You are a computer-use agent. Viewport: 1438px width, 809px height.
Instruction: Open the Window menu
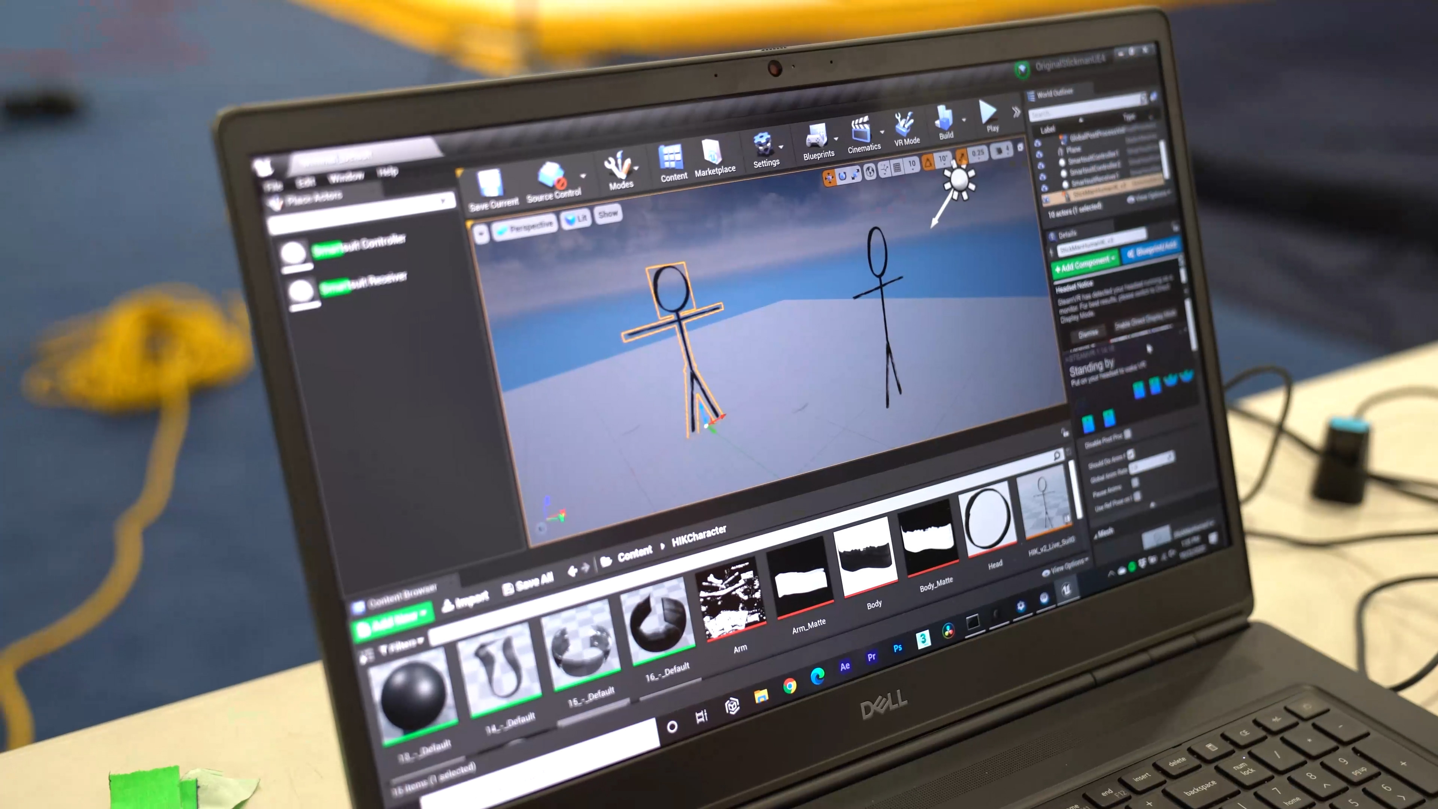tap(346, 177)
